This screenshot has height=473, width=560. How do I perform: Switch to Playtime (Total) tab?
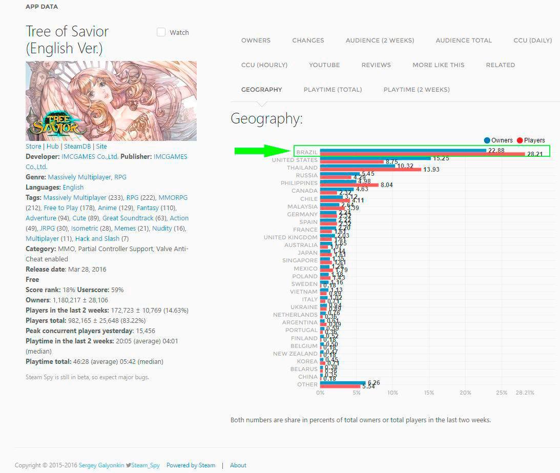[x=333, y=90]
